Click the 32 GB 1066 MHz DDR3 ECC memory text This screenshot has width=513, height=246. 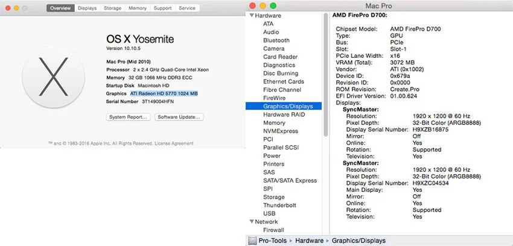(161, 78)
